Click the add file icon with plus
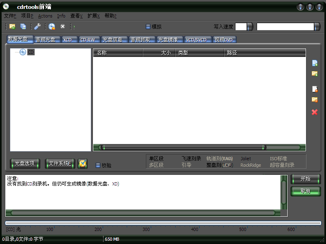The height and width of the screenshot is (244, 326). coord(315,63)
